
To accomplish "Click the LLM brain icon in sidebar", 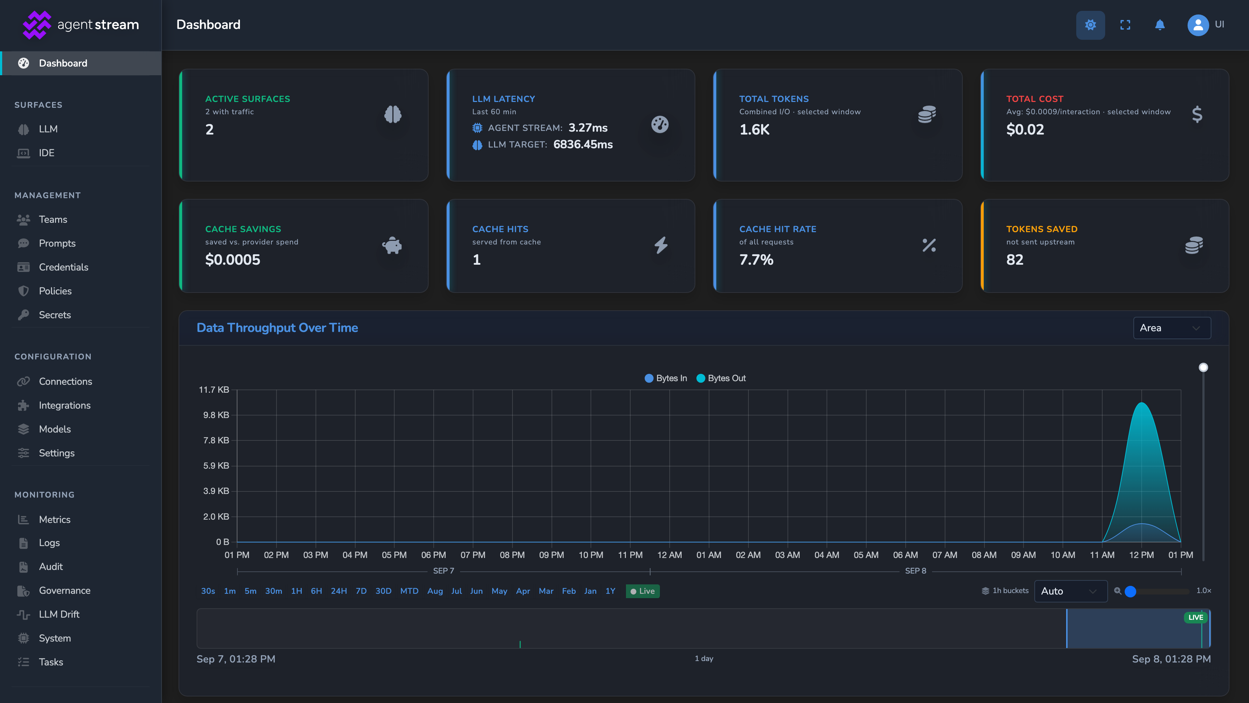I will 23,129.
